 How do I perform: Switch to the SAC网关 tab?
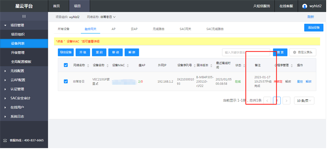(185, 29)
